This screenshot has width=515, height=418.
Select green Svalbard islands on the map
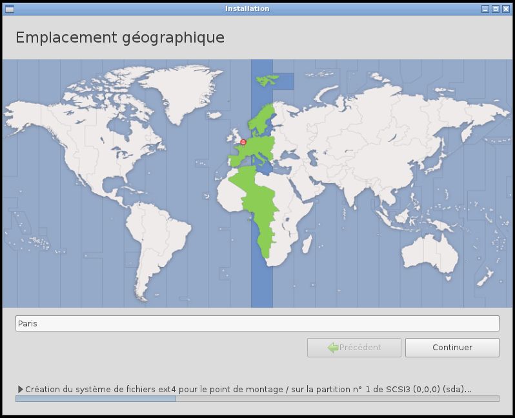[267, 80]
